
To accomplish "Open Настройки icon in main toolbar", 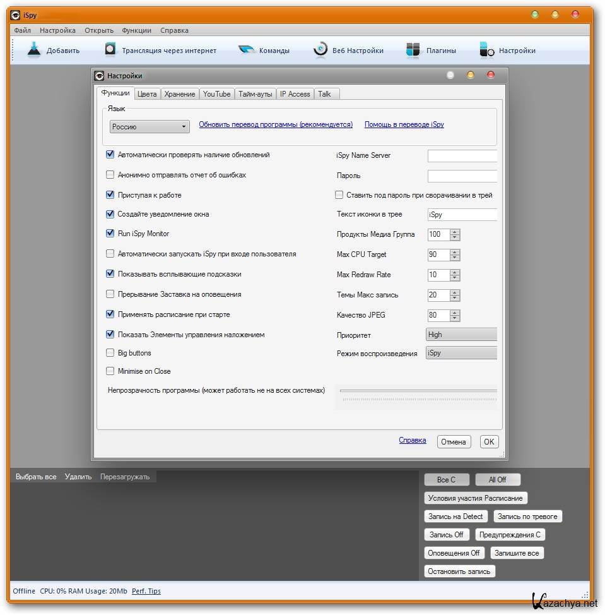I will click(486, 51).
